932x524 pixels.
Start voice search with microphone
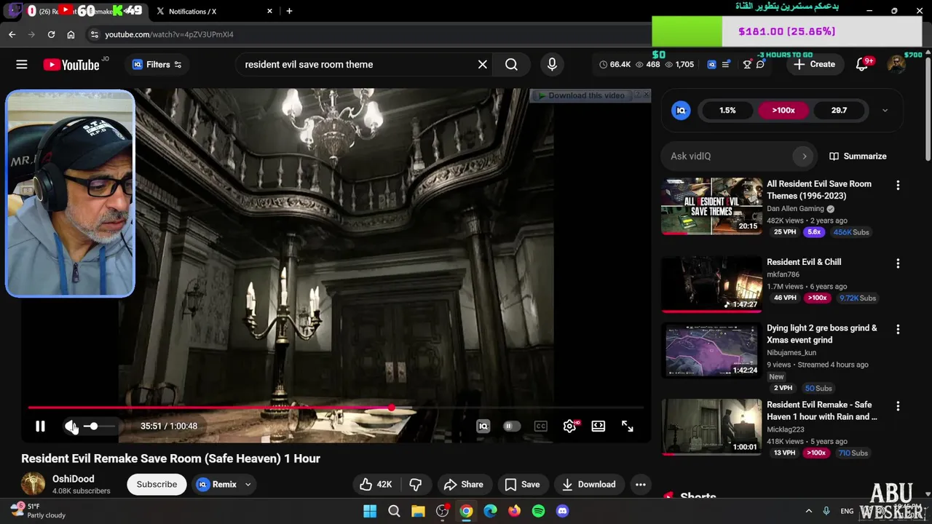[552, 64]
